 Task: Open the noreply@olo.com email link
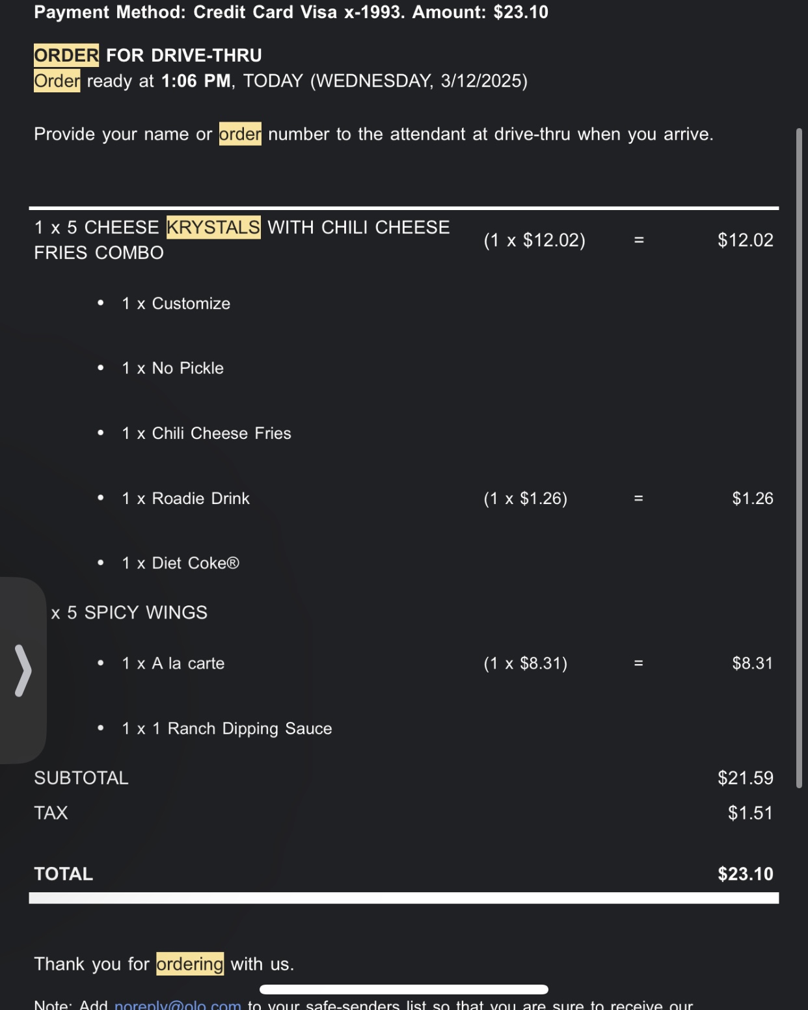coord(178,1004)
